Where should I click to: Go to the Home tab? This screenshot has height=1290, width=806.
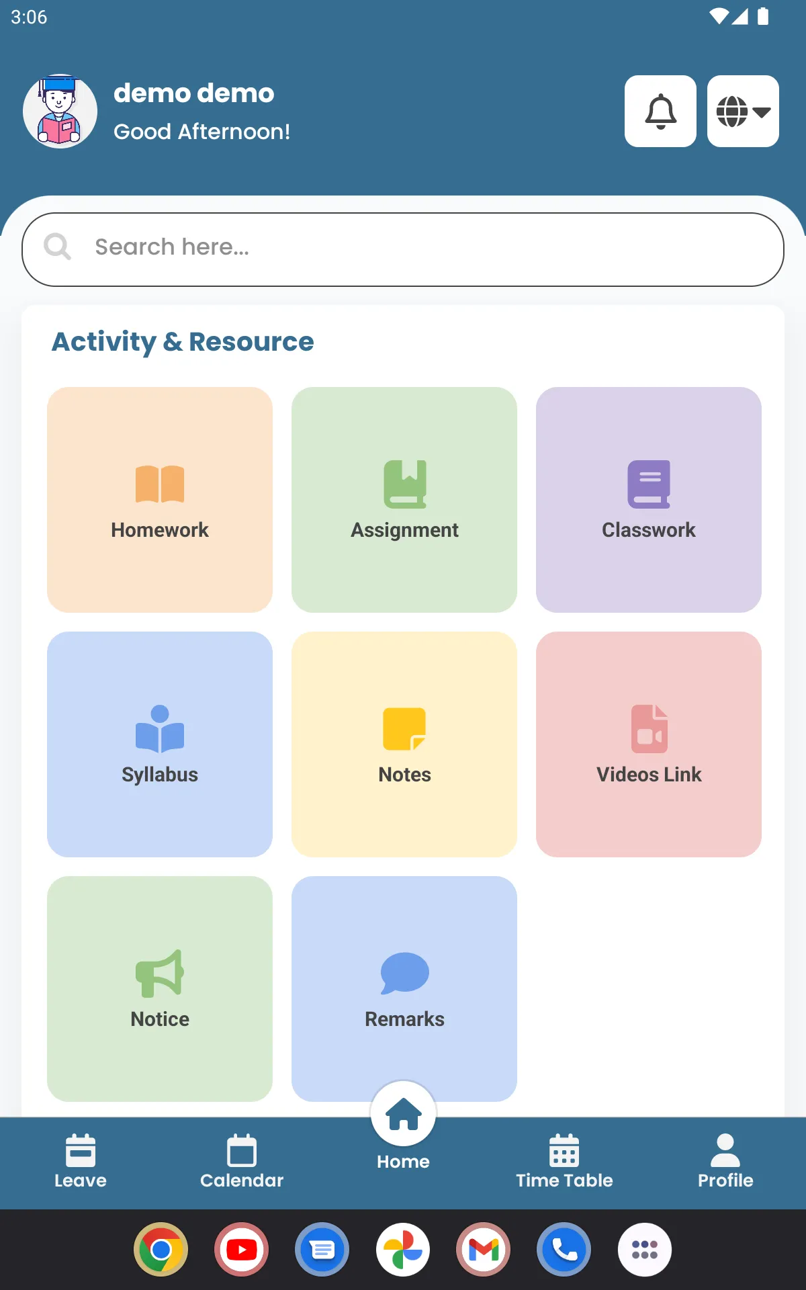click(x=403, y=1127)
